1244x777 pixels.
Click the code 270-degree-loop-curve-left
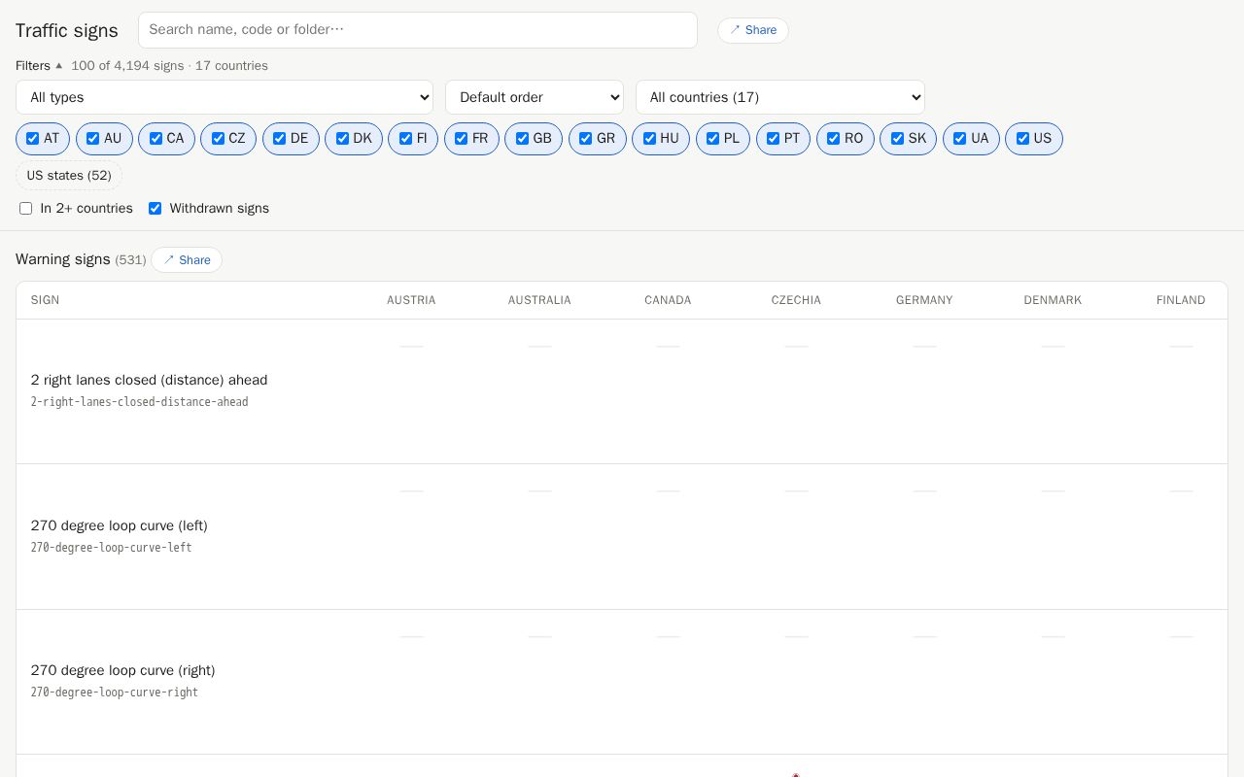[112, 548]
